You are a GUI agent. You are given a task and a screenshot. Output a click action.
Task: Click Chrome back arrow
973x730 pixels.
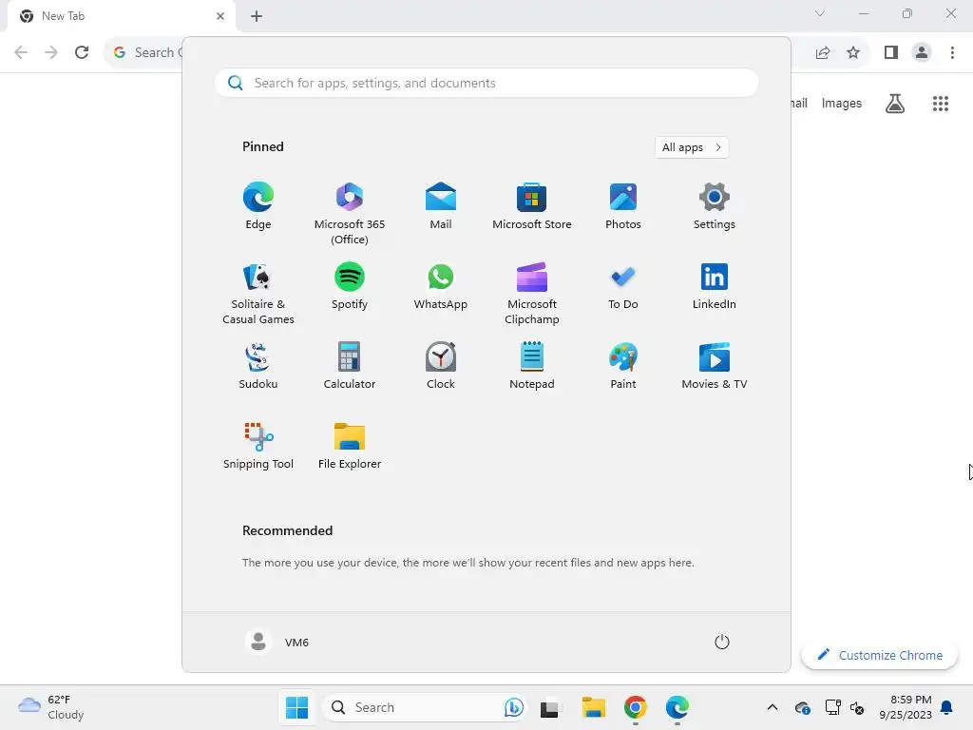(x=21, y=52)
